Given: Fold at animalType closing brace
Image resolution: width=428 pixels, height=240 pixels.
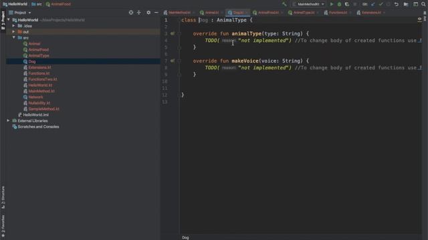Looking at the screenshot, I should point(179,47).
